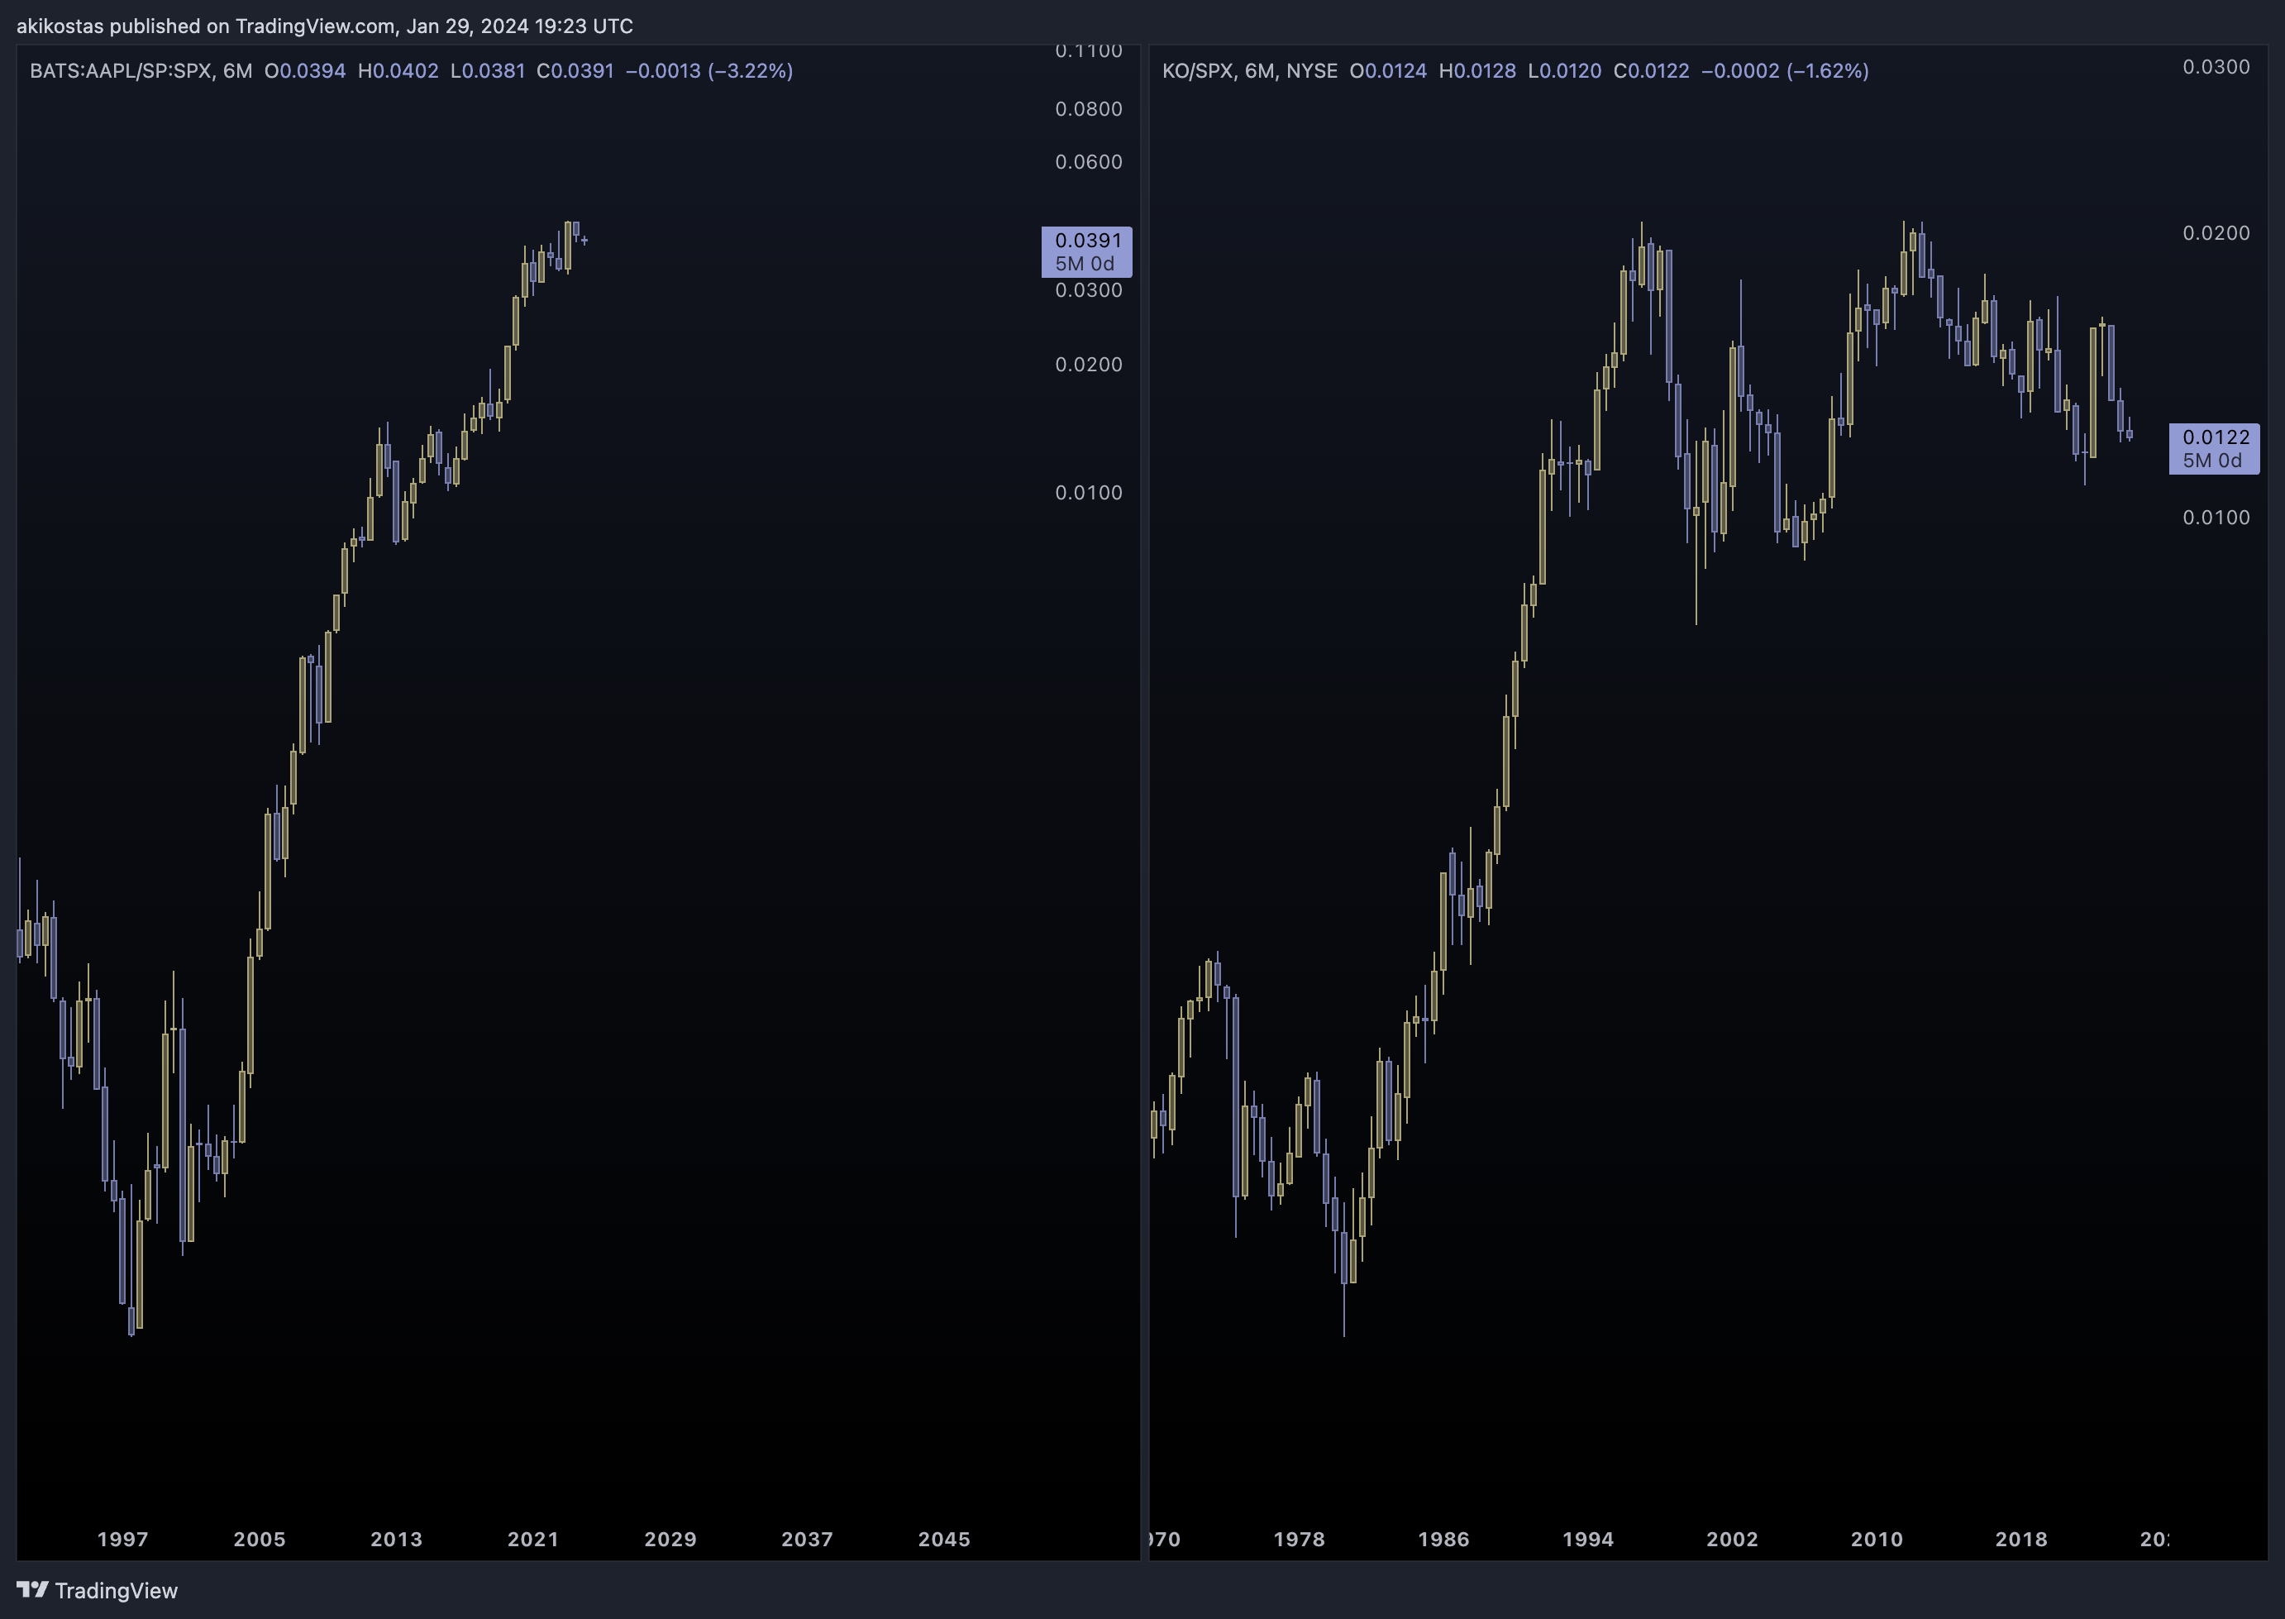Click the 2018 label on right time axis

(x=2021, y=1538)
